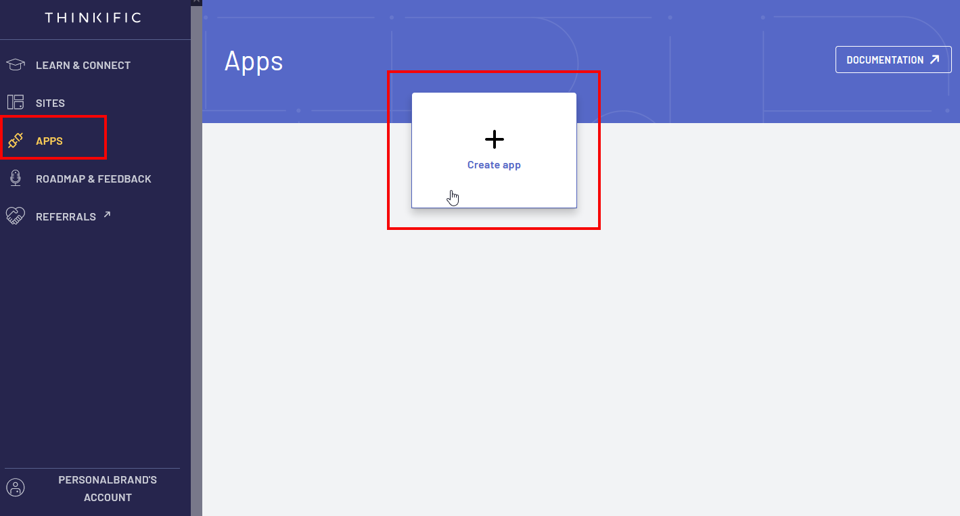Click the handshake heart Referrals icon
Screen dimensions: 960x516
[16, 216]
